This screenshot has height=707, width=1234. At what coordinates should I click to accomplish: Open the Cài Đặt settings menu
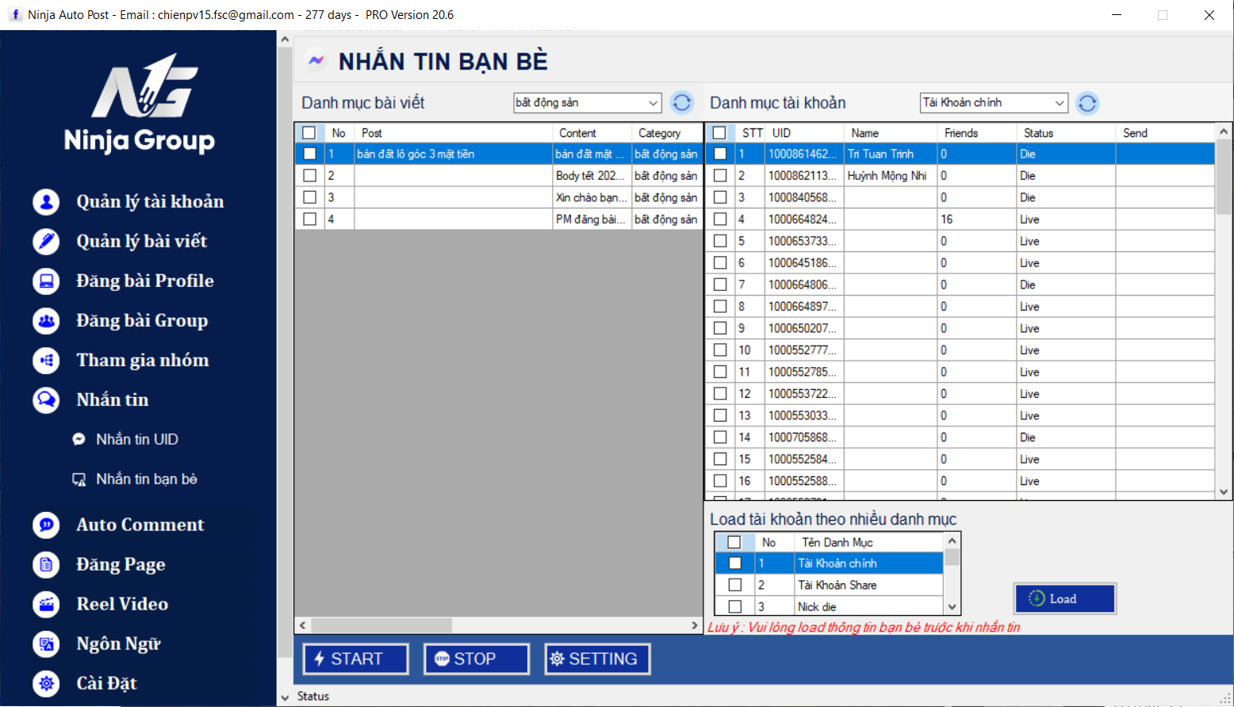(x=106, y=683)
